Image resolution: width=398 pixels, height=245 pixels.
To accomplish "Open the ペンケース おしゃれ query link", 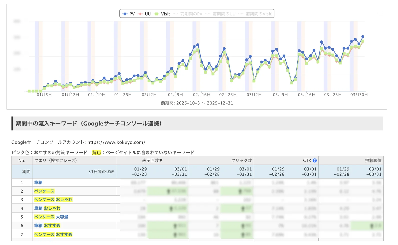I will click(x=53, y=199).
